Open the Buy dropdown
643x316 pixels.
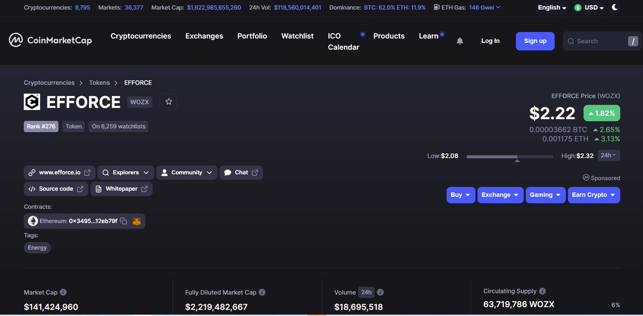click(461, 195)
